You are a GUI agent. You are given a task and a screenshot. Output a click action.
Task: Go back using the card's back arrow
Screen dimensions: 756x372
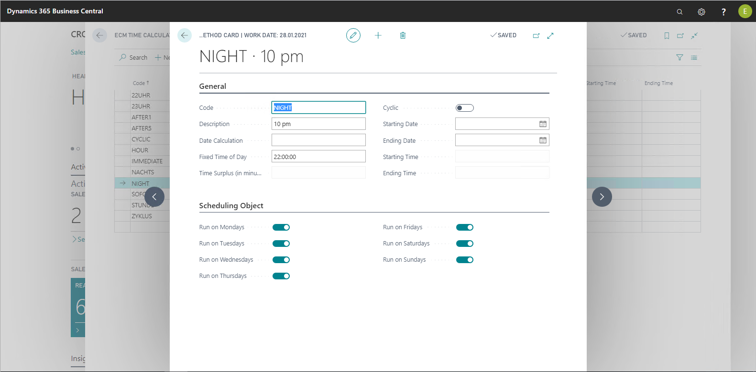click(185, 35)
